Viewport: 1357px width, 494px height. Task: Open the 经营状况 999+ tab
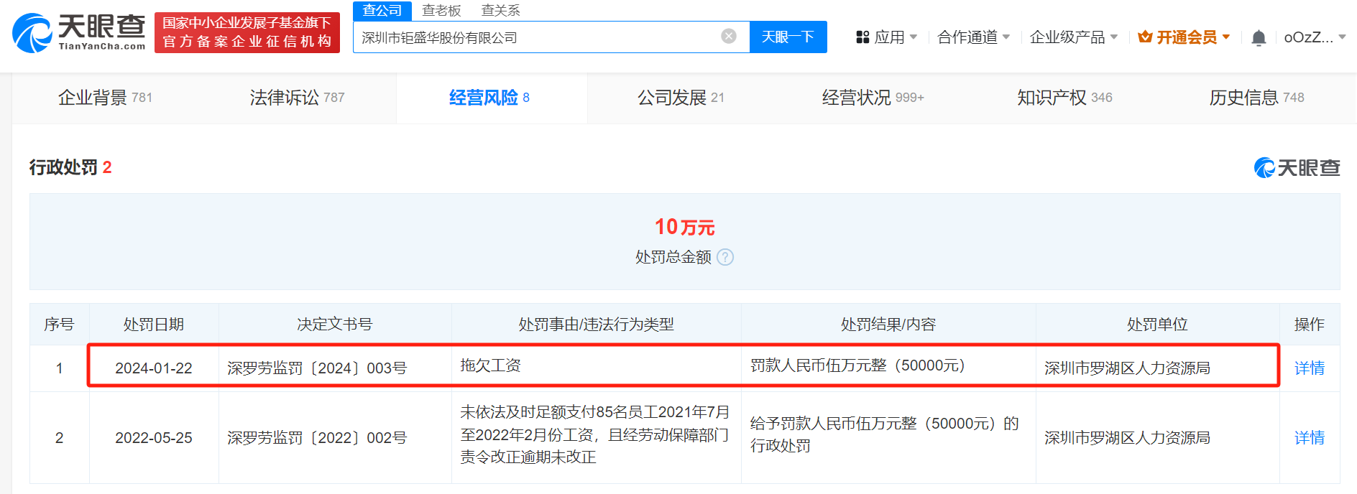pyautogui.click(x=873, y=98)
